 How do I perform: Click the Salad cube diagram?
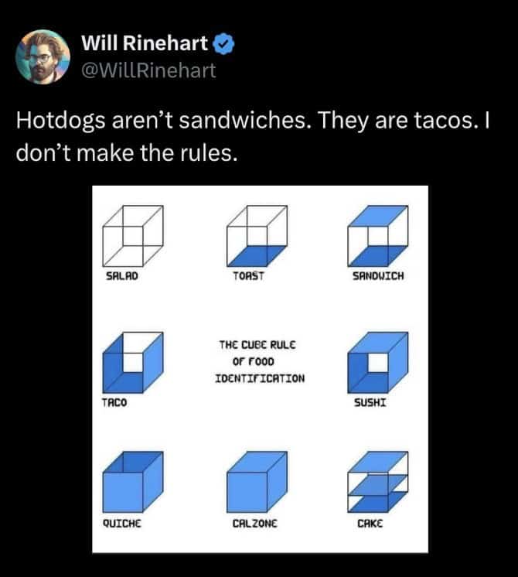pos(132,235)
